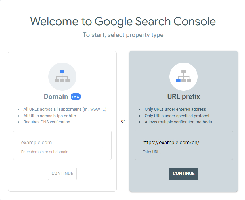The image size is (245, 200).
Task: Click CONTINUE under the Domain card
Action: click(x=62, y=174)
